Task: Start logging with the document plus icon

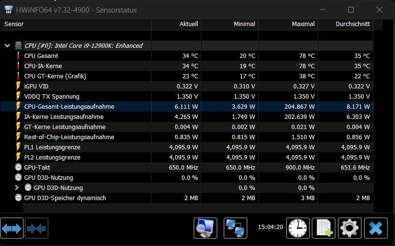Action: 323,228
